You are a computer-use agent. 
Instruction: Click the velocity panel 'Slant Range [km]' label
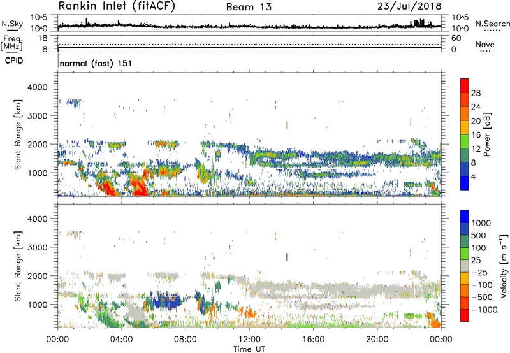point(18,266)
